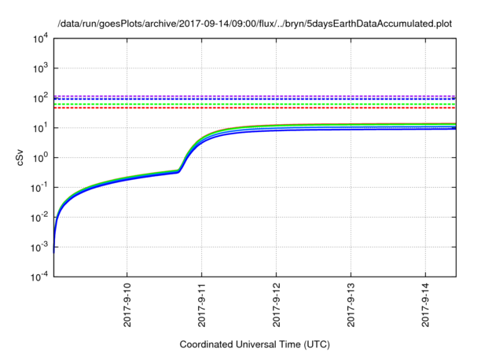Screen dimensions: 503x352
Task: Click the Coordinated Universal Time (UTC) label
Action: coord(255,345)
